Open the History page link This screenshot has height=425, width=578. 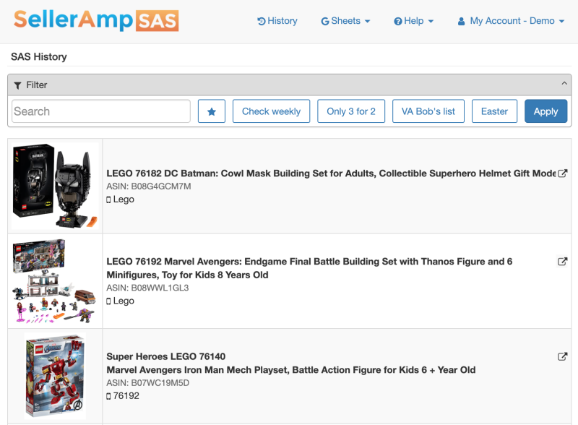coord(277,21)
